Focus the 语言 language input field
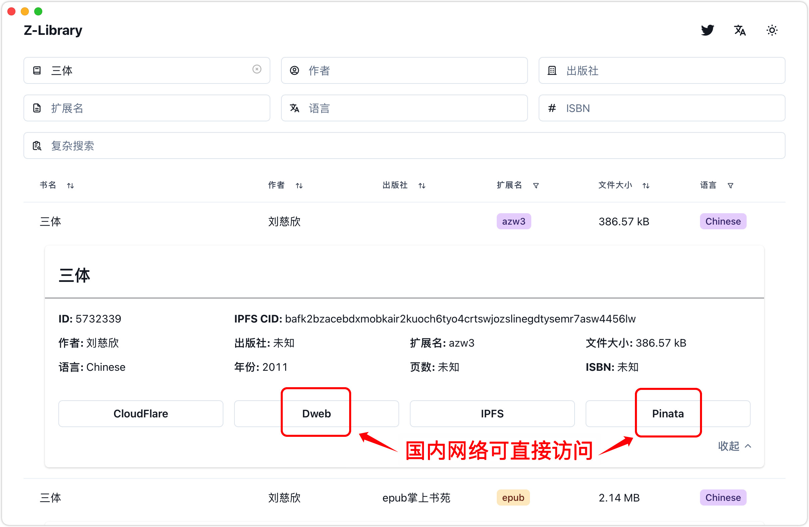 coord(404,108)
